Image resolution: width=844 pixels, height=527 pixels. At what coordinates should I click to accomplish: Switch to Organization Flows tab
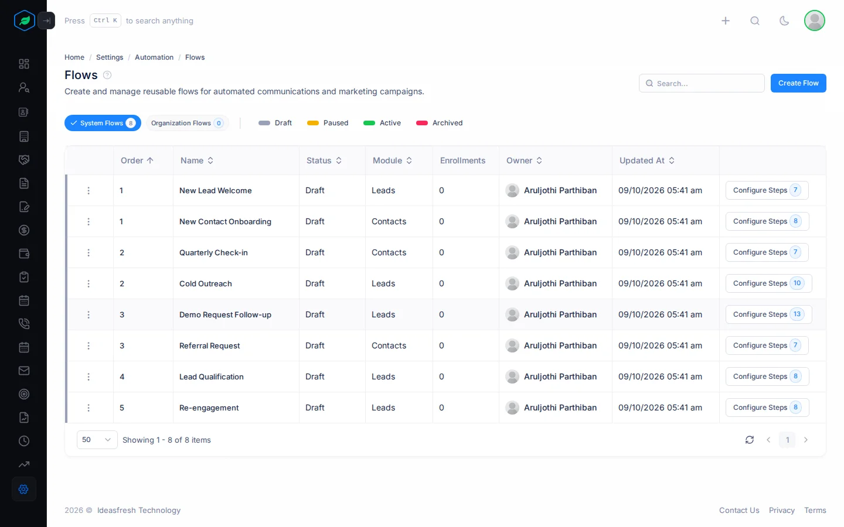click(188, 123)
